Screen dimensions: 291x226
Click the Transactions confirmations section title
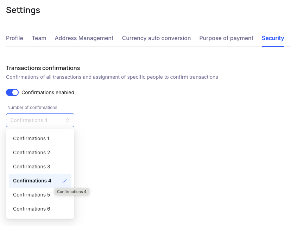43,68
